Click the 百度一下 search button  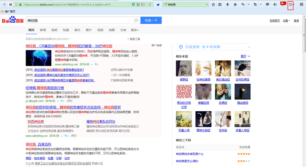point(151,20)
